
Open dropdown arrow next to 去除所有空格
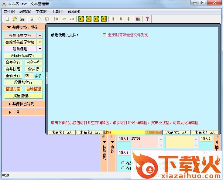tap(40, 36)
